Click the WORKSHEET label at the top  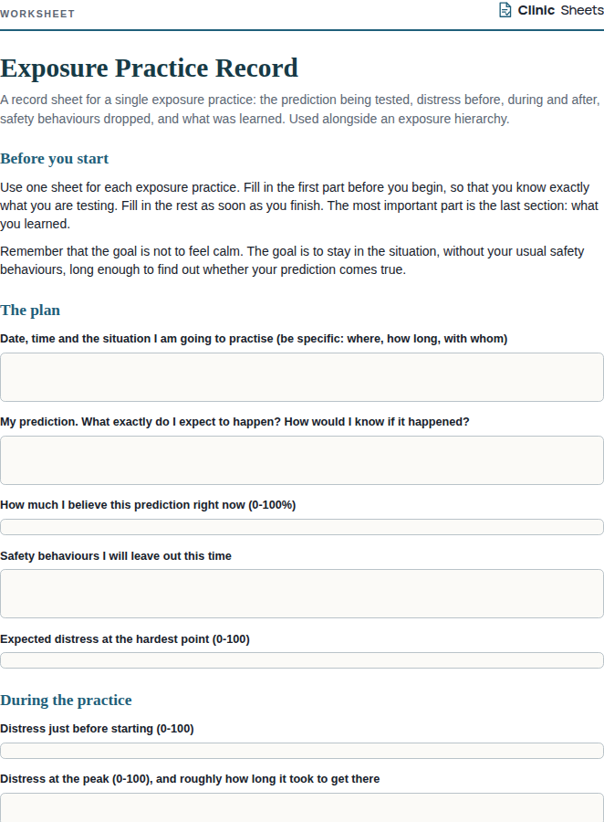point(37,14)
